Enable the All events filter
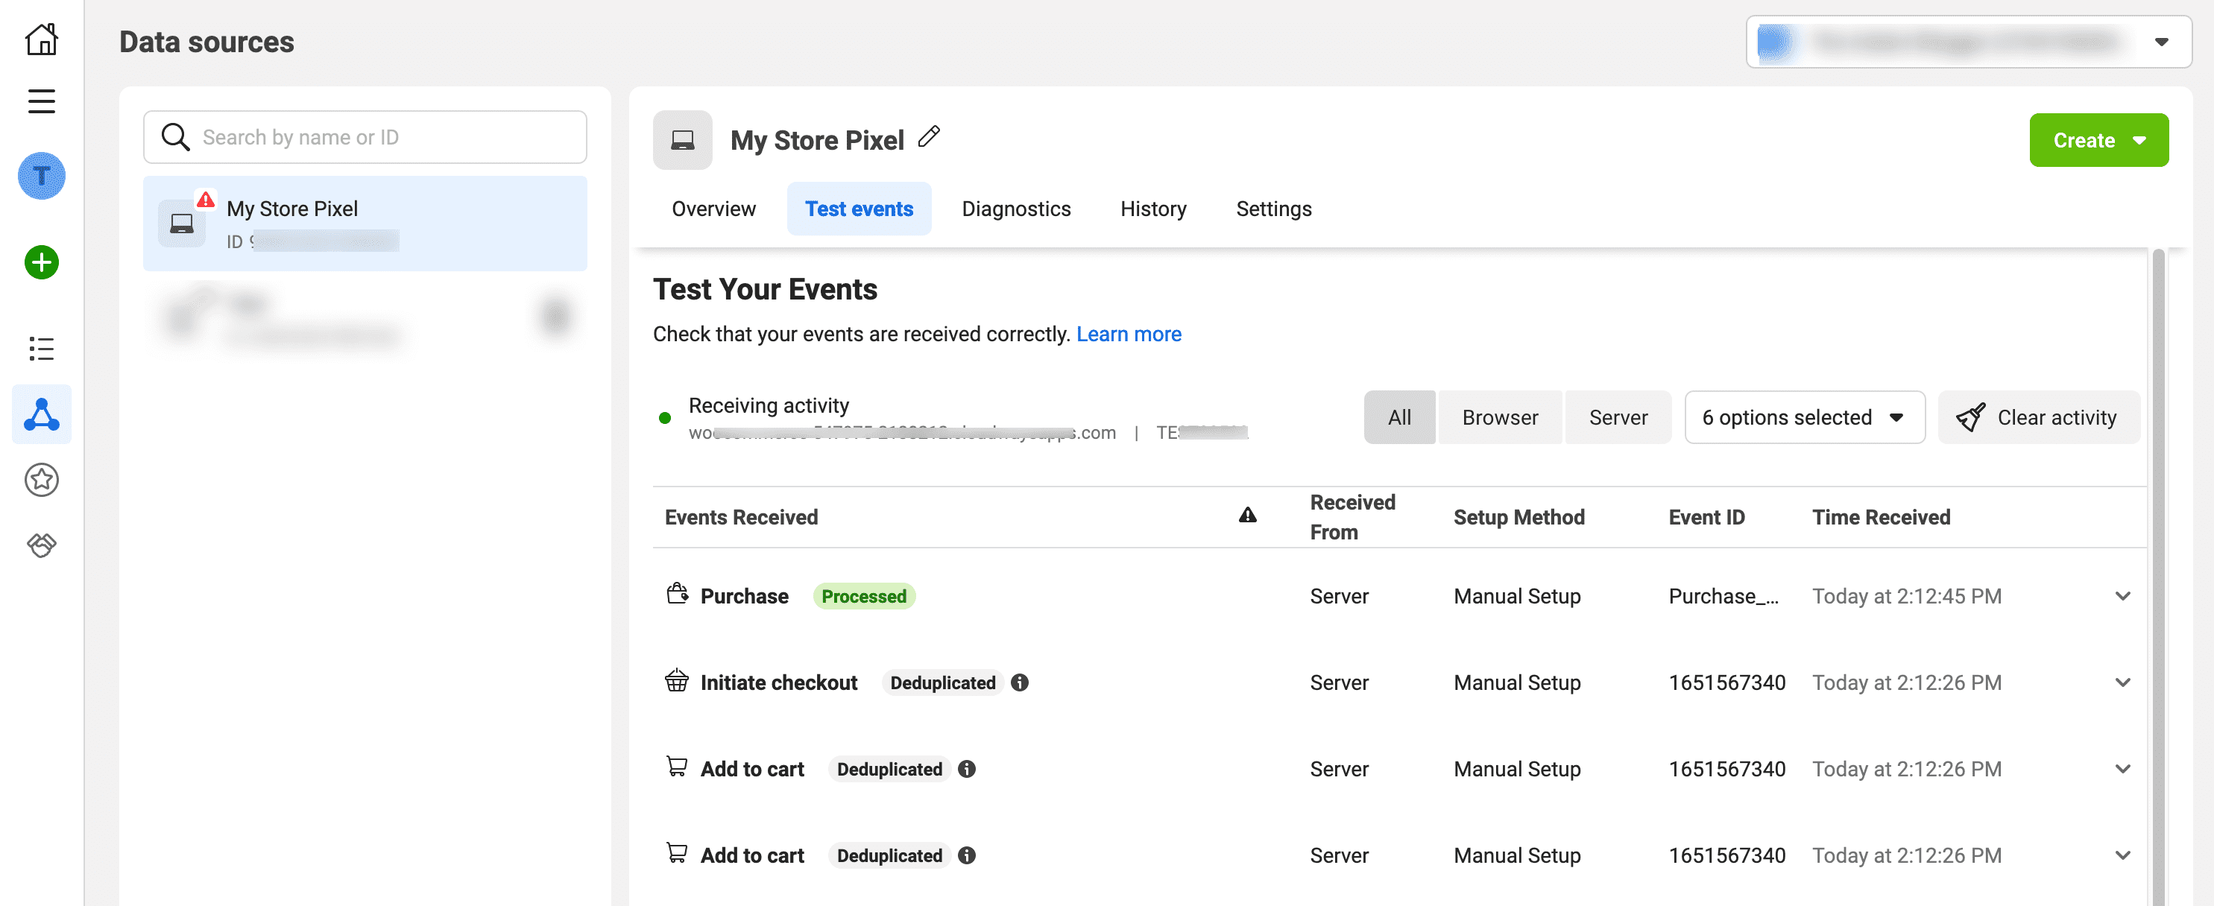 (1399, 416)
